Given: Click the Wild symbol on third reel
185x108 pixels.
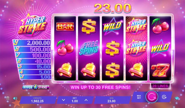Looking at the screenshot, I should (x=113, y=26).
